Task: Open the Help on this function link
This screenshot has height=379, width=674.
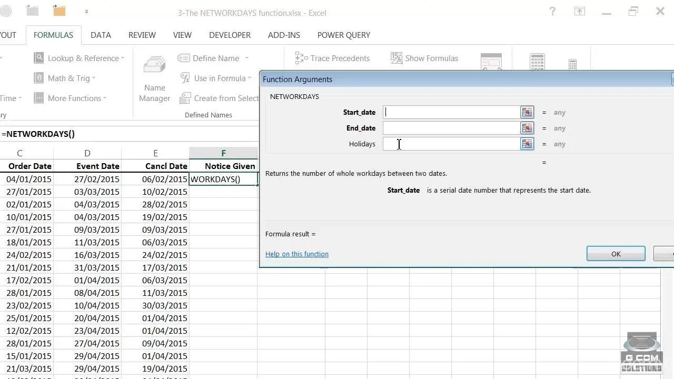Action: [x=297, y=254]
